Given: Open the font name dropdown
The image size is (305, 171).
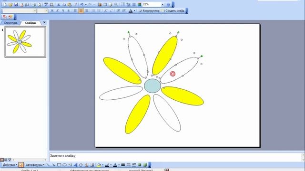Looking at the screenshot, I should 35,11.
